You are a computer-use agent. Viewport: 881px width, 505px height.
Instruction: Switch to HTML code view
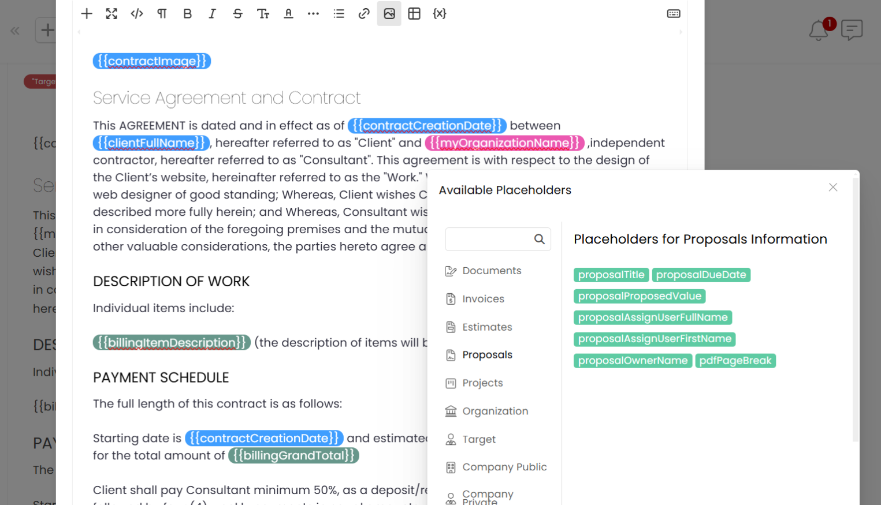(137, 14)
